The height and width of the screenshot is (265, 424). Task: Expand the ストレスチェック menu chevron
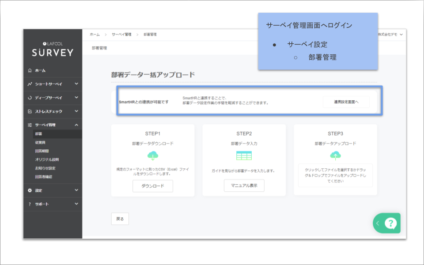tap(76, 111)
